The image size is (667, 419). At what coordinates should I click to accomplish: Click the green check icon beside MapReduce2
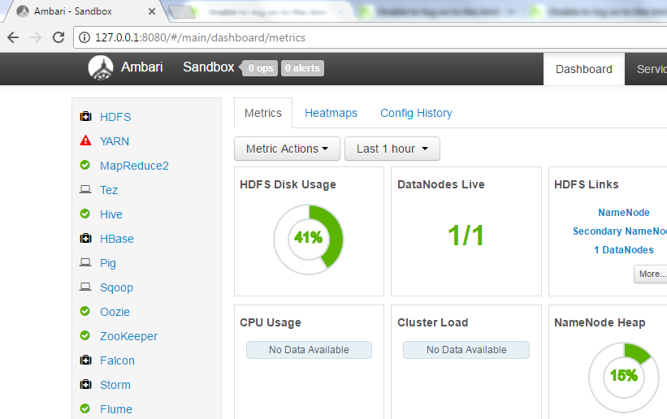coord(85,165)
